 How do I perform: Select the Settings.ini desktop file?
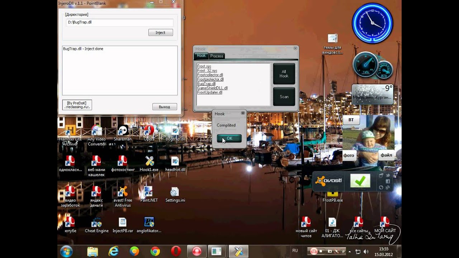pos(175,195)
